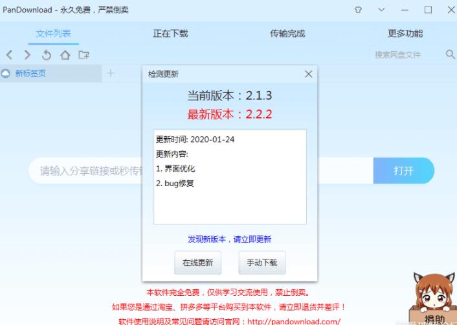Click the 更新时间: 2020-01-24 text
The width and height of the screenshot is (457, 325).
pyautogui.click(x=195, y=139)
